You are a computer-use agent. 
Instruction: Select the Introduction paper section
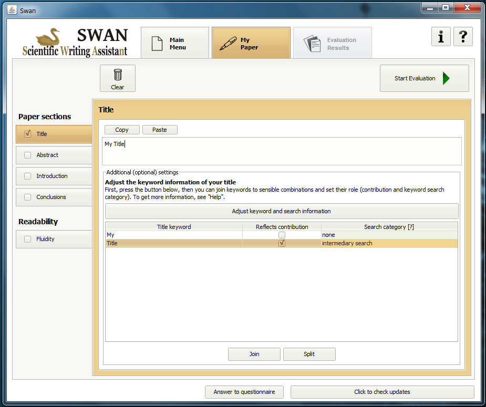coord(54,176)
